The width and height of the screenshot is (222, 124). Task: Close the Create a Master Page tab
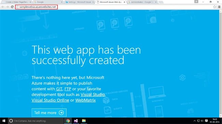click(30, 2)
